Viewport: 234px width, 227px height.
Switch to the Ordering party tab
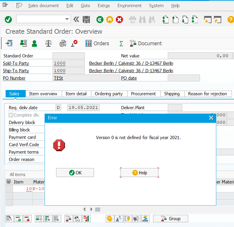(109, 94)
